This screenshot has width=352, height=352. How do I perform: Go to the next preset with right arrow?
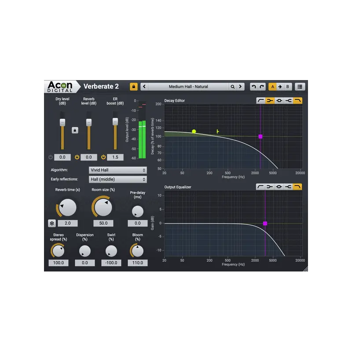tap(240, 87)
